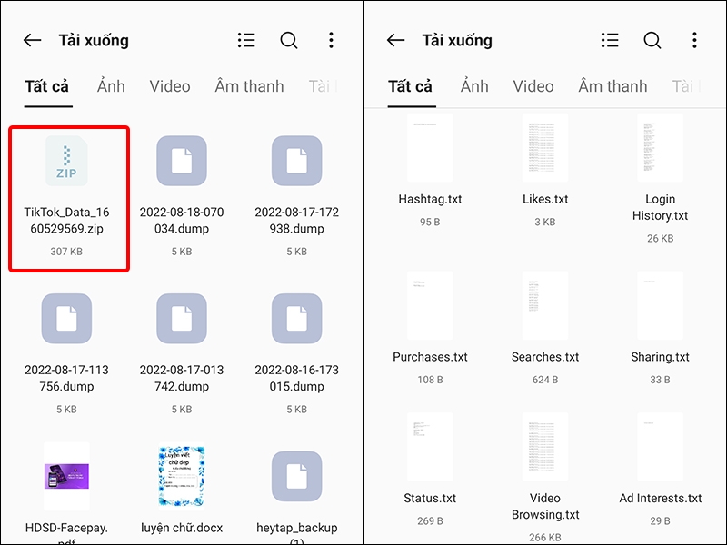Open Status.txt preview thumbnail
Viewport: 727px width, 545px height.
click(430, 447)
